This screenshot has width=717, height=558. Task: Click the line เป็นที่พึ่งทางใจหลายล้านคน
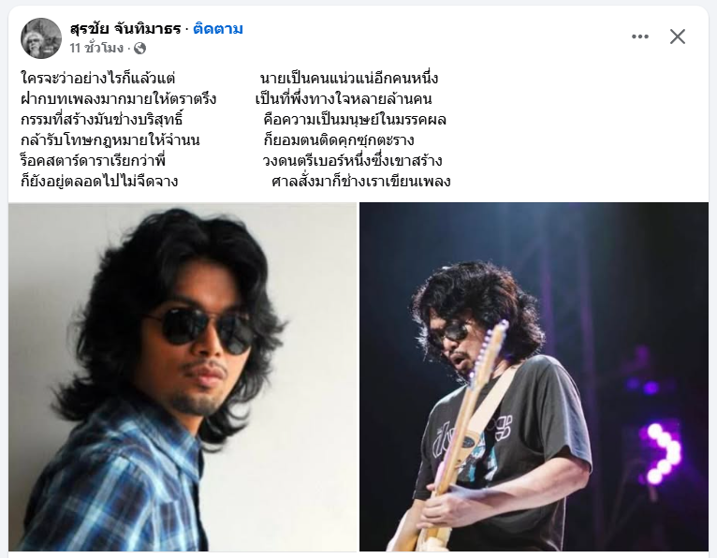pyautogui.click(x=344, y=99)
